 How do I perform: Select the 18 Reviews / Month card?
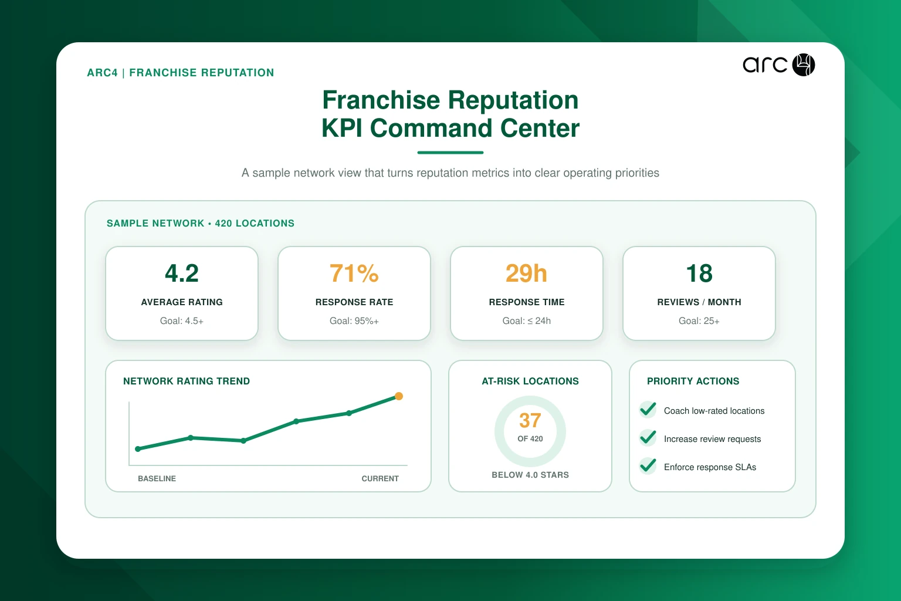click(x=699, y=293)
